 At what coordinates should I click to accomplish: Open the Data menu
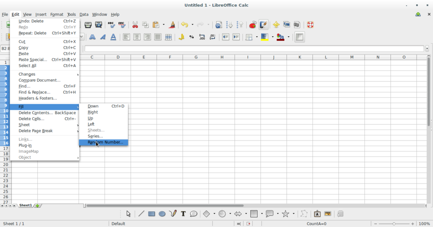(84, 14)
